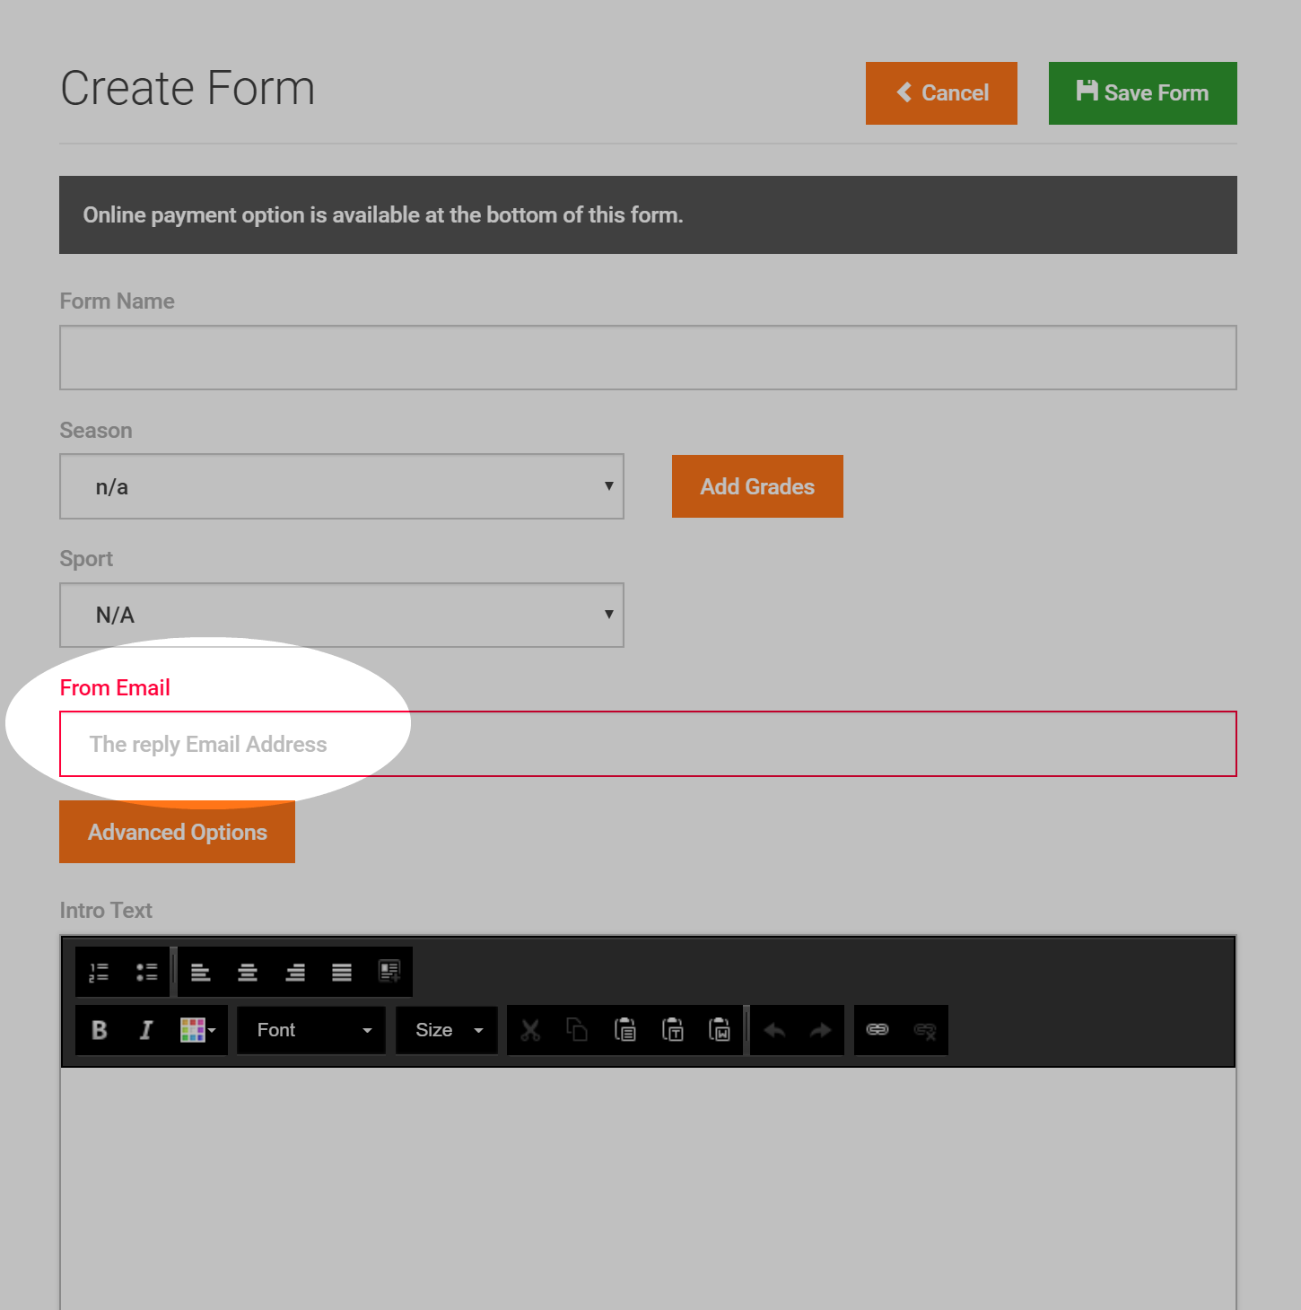Toggle bold formatting
1301x1310 pixels.
[x=100, y=1030]
